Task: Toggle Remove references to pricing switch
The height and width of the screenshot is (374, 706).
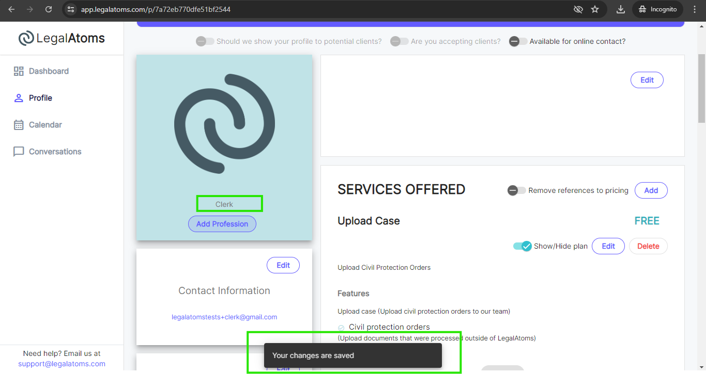Action: click(x=516, y=190)
